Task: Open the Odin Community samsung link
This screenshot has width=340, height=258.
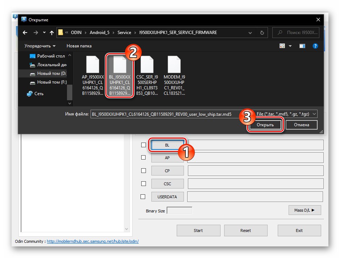Action: 93,241
